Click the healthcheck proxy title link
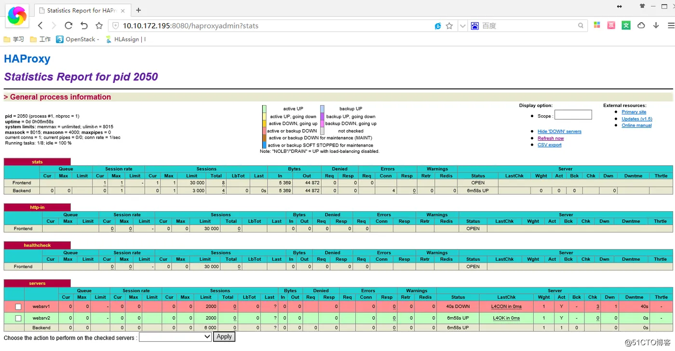 click(37, 245)
